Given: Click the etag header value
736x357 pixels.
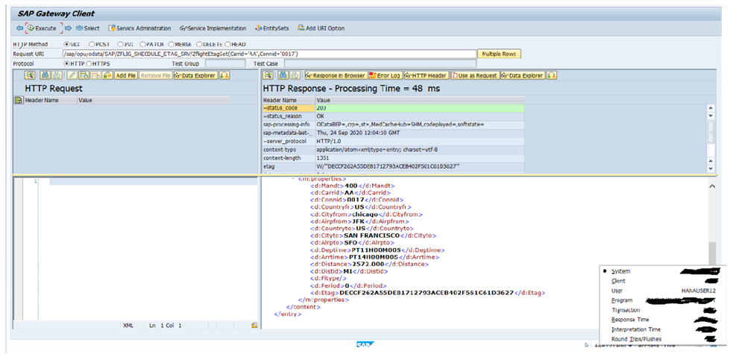Looking at the screenshot, I should (389, 166).
